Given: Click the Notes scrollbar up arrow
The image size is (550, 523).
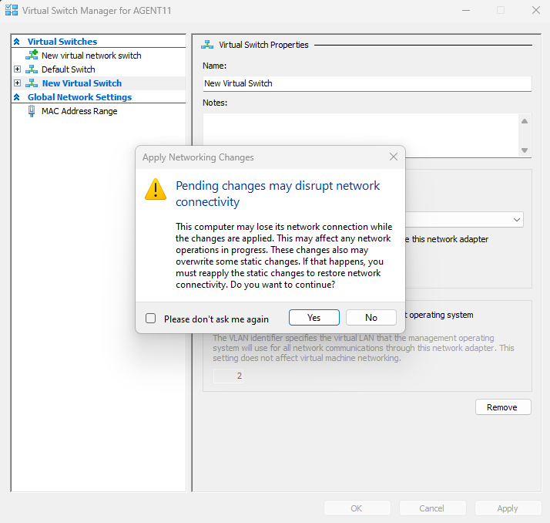Looking at the screenshot, I should coord(525,121).
